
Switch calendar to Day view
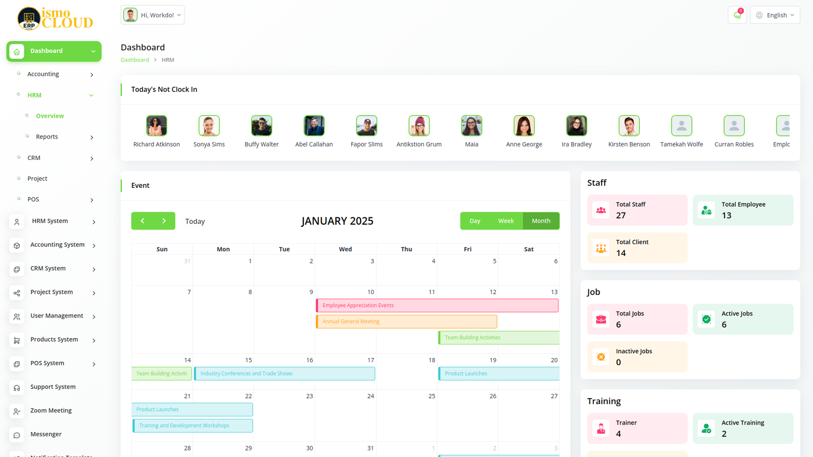[x=475, y=221]
